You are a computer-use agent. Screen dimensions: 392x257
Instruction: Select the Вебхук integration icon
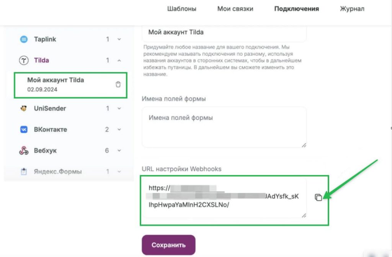pos(24,151)
